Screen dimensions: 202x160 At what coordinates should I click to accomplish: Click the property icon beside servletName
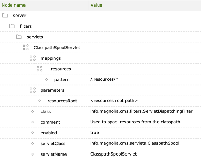(x=33, y=154)
